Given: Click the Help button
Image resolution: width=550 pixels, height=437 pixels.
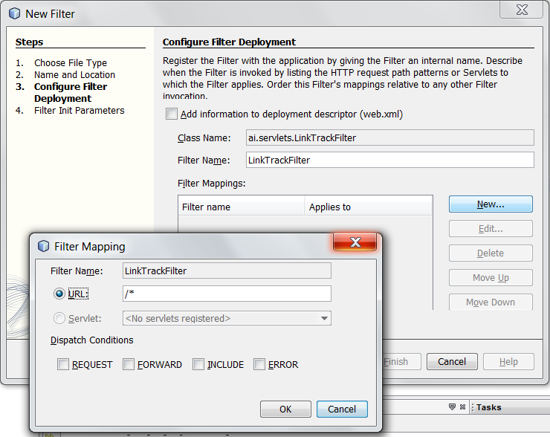Looking at the screenshot, I should click(x=508, y=362).
